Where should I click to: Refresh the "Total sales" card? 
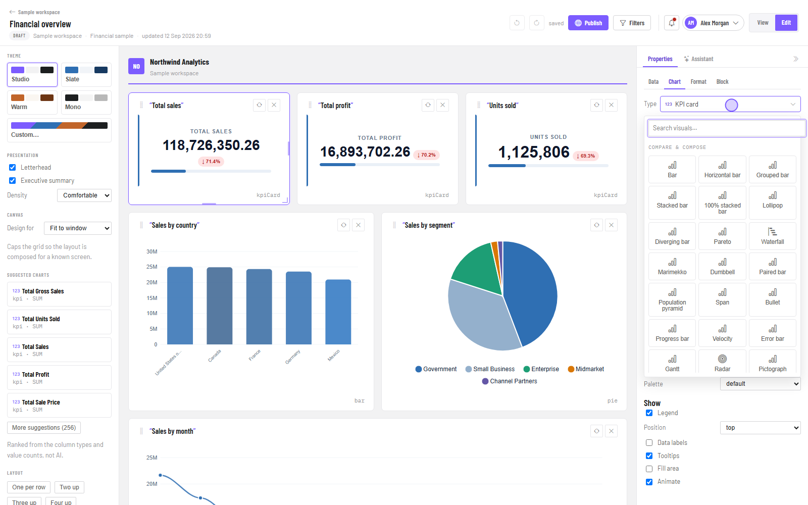click(x=260, y=105)
